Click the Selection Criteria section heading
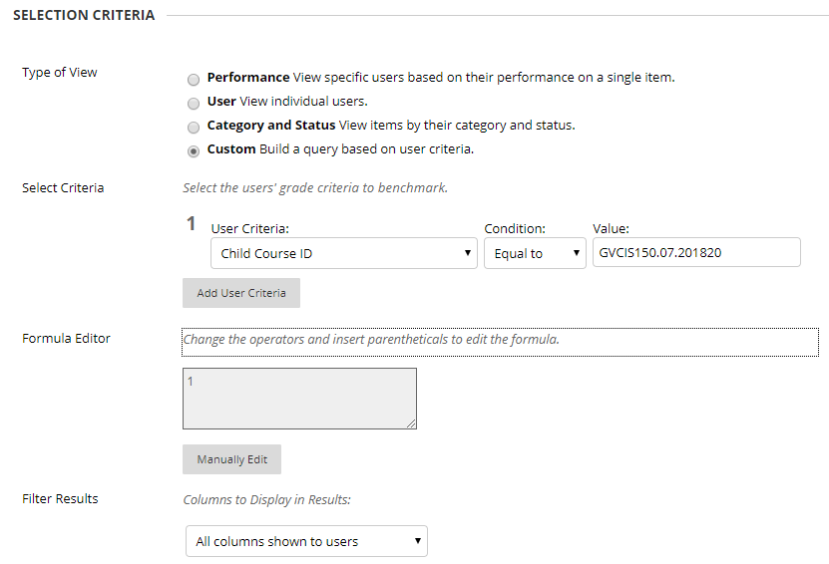The height and width of the screenshot is (564, 829). pos(84,16)
